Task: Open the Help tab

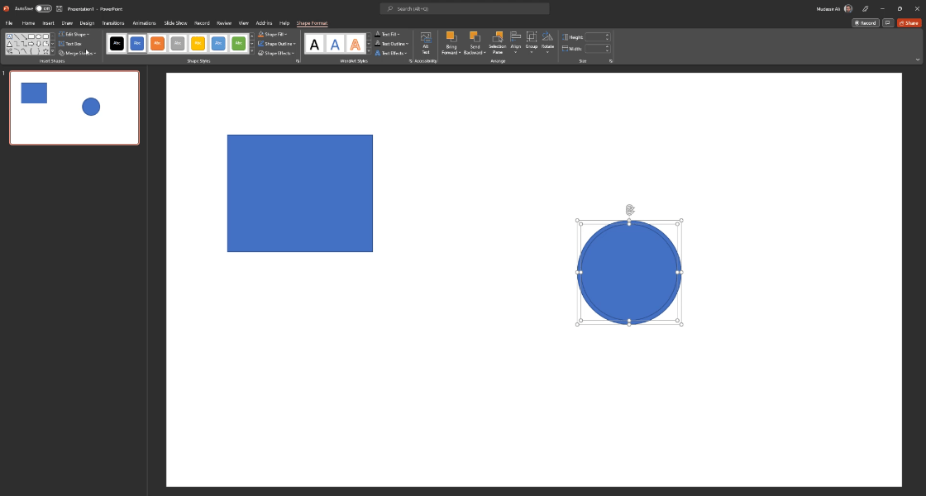Action: [x=284, y=23]
